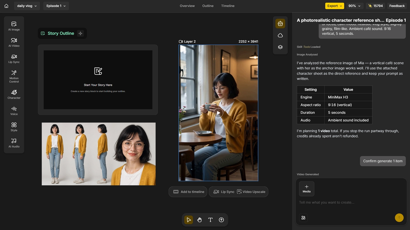Go to the home screen icon

[6, 6]
